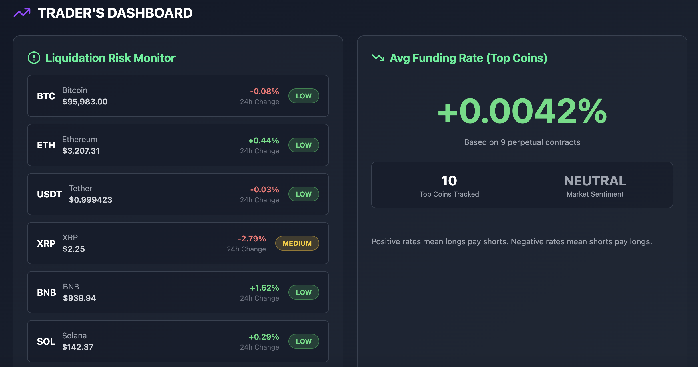Select the XRP ticker symbol label
The height and width of the screenshot is (367, 698).
[x=46, y=243]
